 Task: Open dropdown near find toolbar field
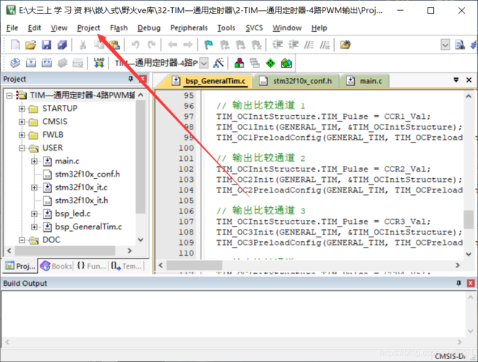point(445,45)
